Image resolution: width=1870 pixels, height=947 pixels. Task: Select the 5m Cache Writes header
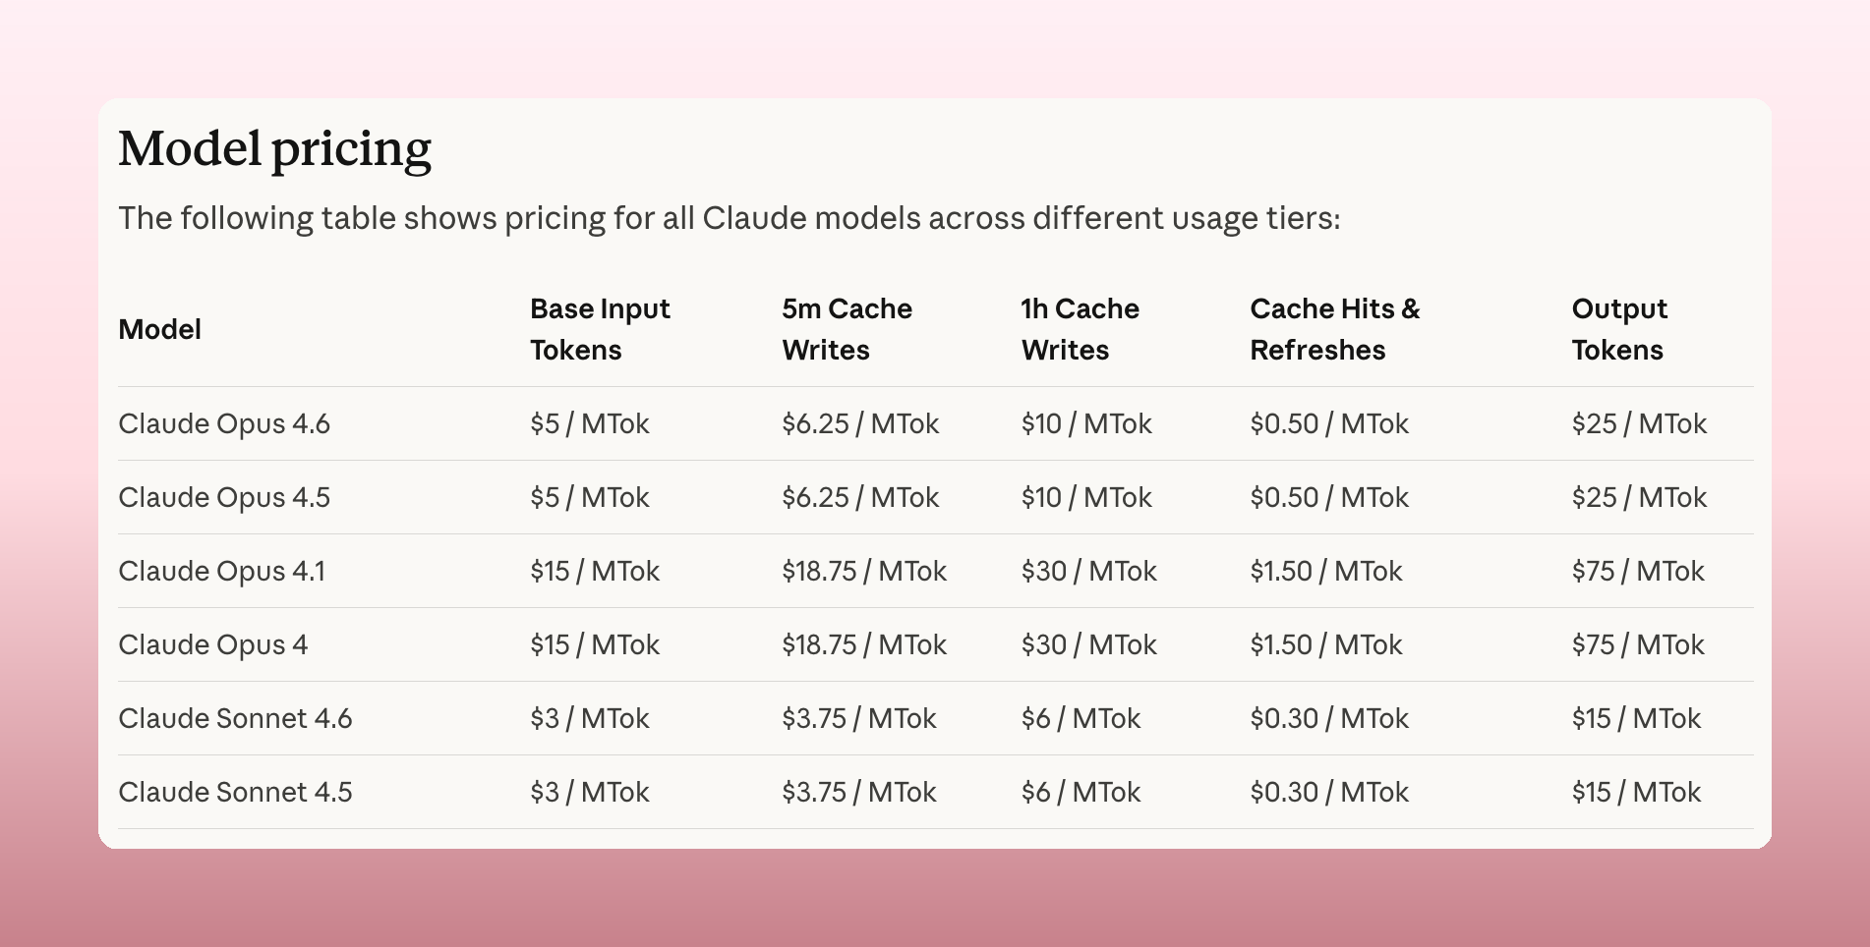(x=847, y=329)
